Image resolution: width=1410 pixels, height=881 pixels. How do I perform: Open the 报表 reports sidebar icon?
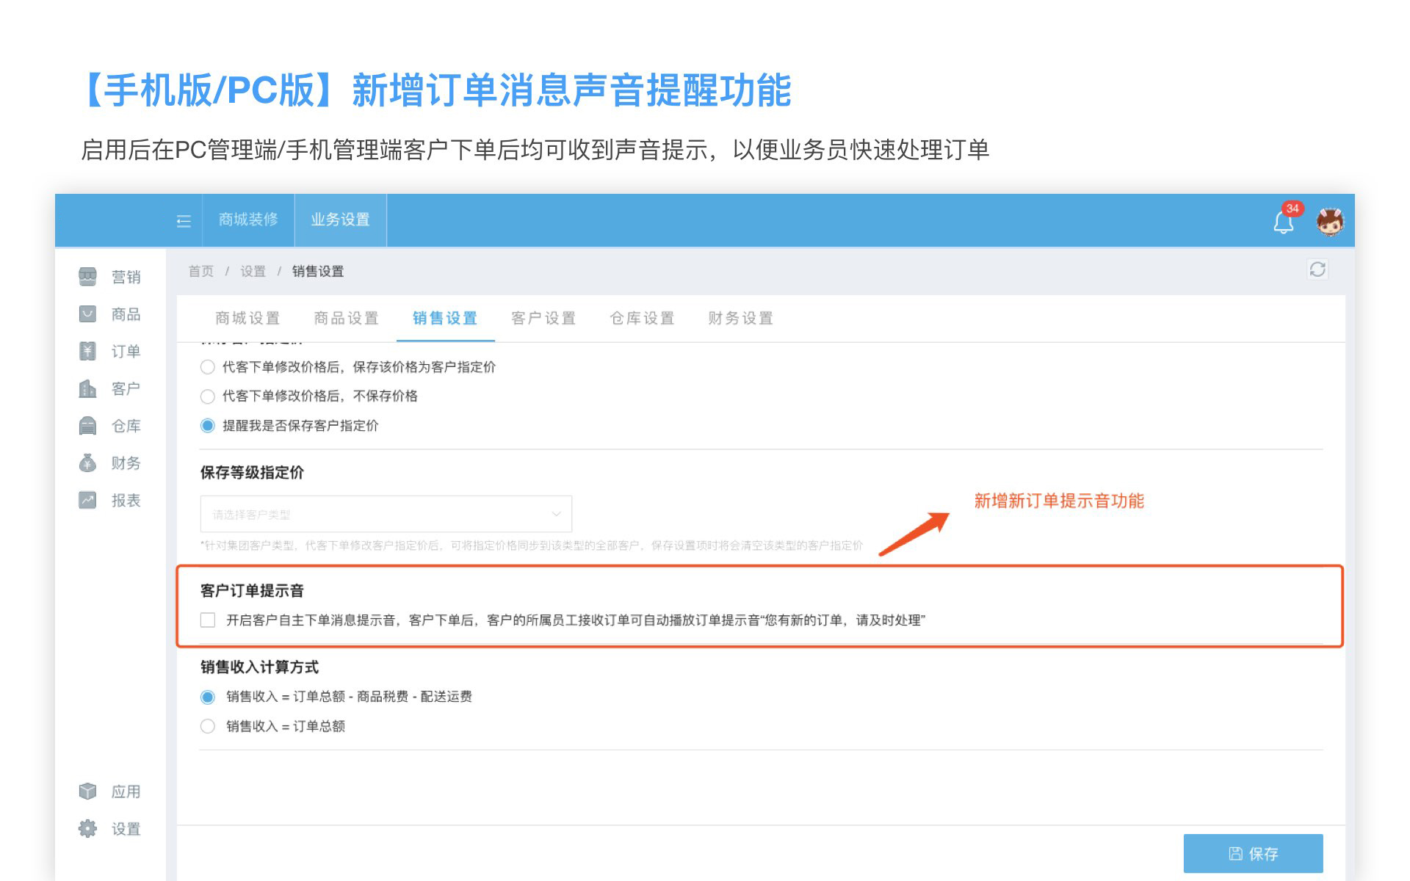tap(88, 500)
